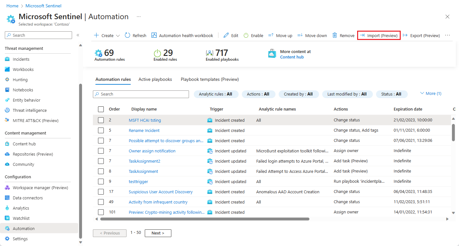Click the Import (Preview) arrow icon
The image size is (459, 246).
click(x=362, y=35)
